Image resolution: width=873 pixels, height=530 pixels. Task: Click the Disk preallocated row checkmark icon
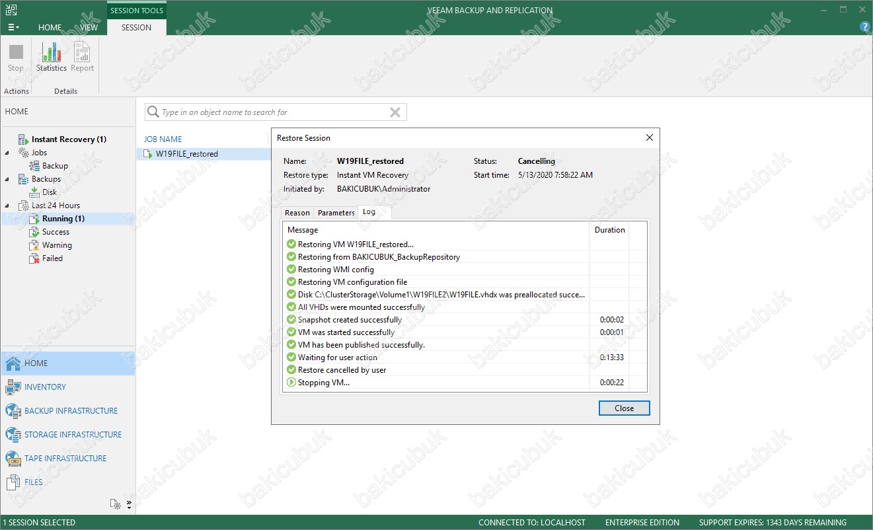tap(291, 295)
